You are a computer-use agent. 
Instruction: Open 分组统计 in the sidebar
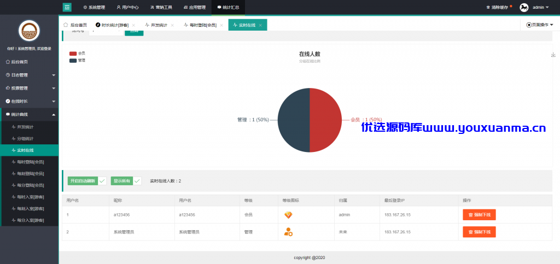click(30, 138)
